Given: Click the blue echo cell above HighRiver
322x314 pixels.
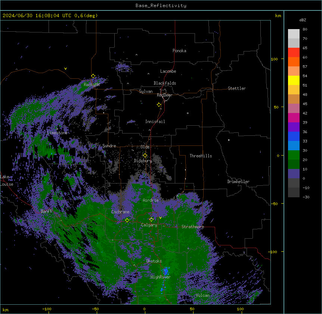Looking at the screenshot, I should tap(166, 271).
